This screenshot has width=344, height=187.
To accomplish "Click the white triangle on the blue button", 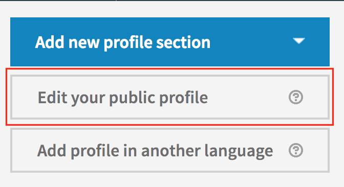I will pos(299,41).
